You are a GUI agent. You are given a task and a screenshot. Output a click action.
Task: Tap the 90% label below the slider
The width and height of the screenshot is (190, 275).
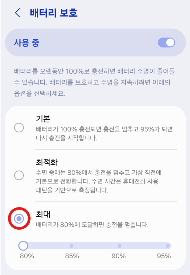point(119,256)
